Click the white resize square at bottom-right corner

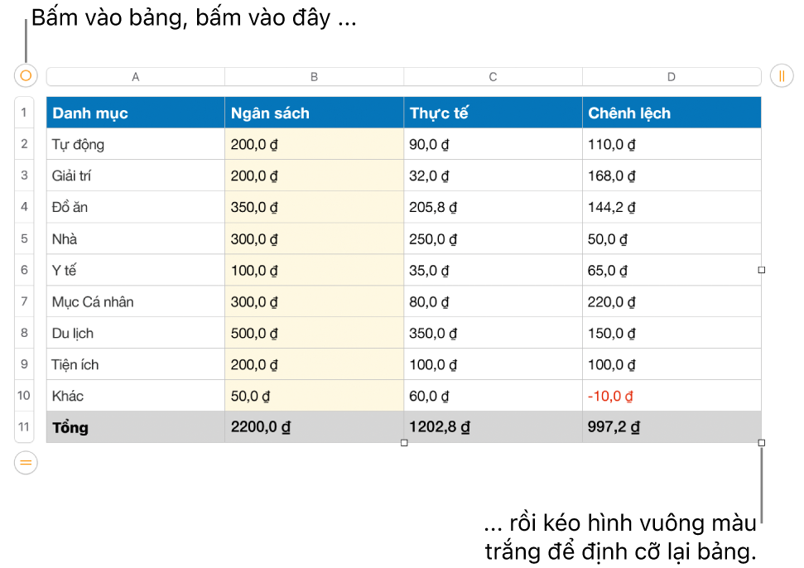tap(762, 443)
